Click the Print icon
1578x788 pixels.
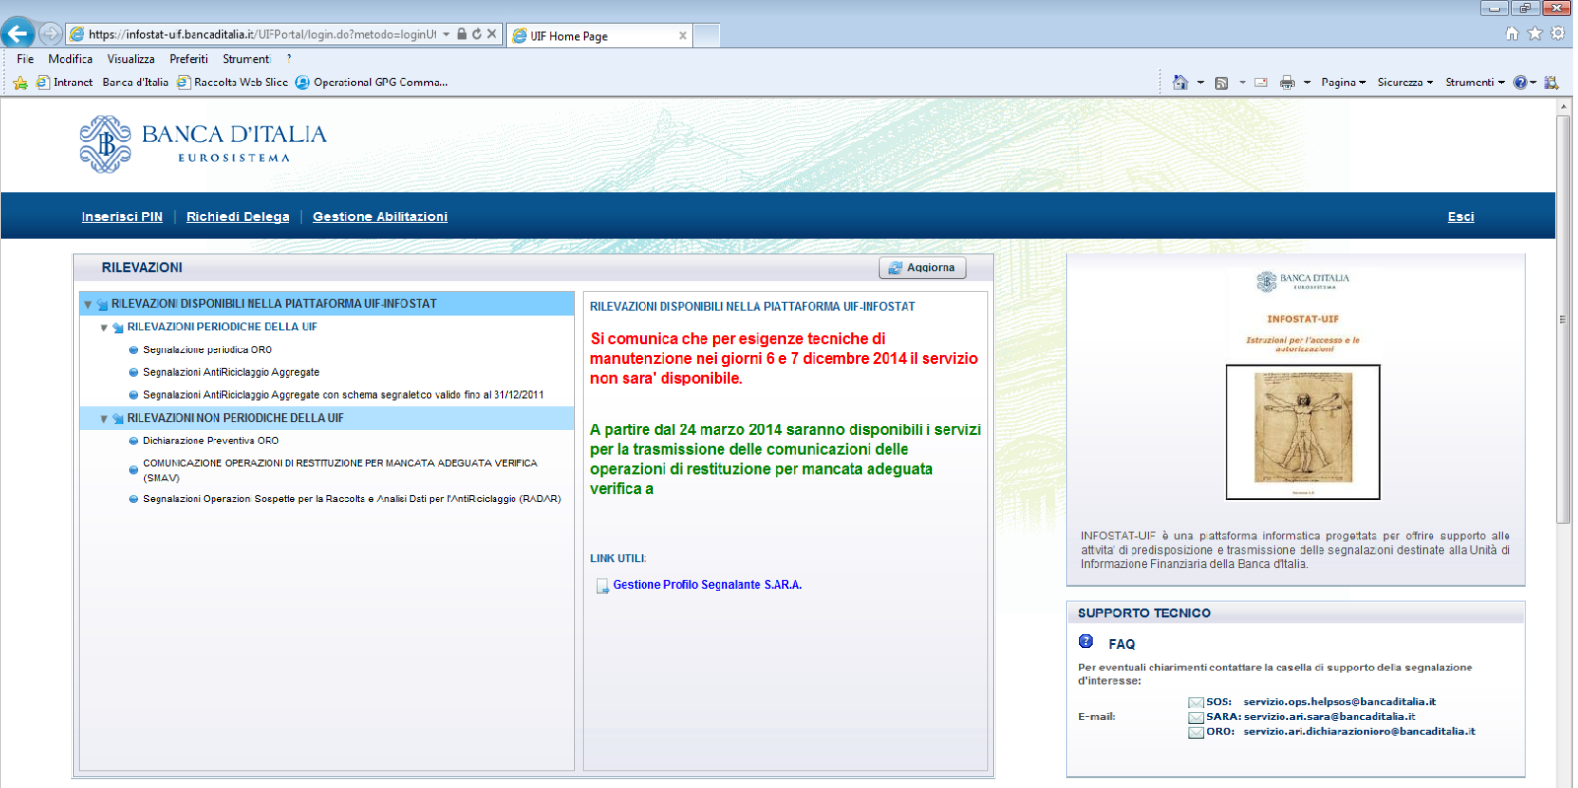point(1287,83)
